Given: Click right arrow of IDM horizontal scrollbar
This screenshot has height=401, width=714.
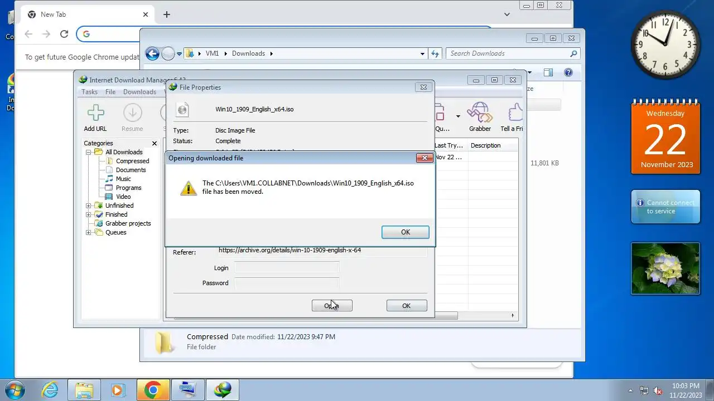Looking at the screenshot, I should point(513,315).
